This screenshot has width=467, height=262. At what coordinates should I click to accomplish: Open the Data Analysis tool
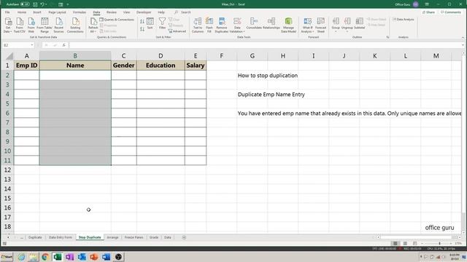[404, 20]
